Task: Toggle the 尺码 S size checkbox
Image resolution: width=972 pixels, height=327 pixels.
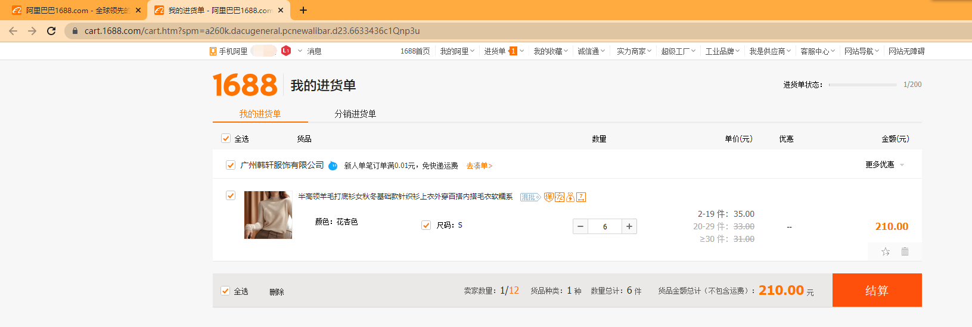Action: tap(426, 225)
